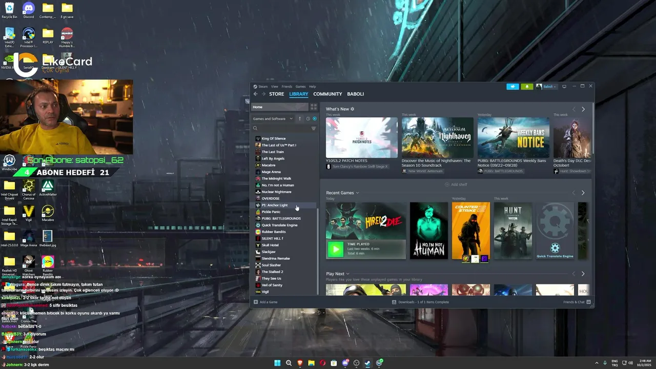Open Counter-Strike 2 recent game cover

(471, 231)
